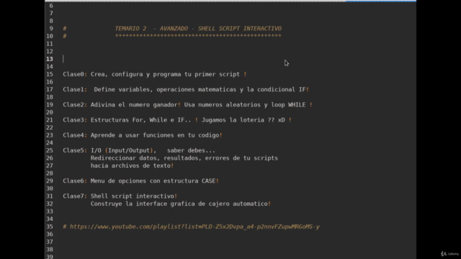Click the Clase6 Menu de opciones line

click(x=141, y=181)
